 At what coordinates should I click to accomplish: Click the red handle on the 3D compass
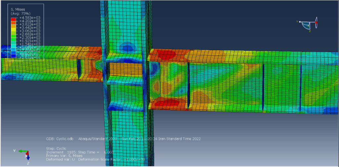316,22
